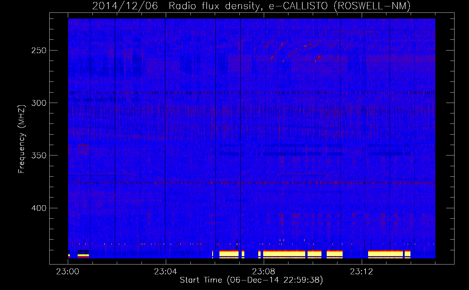Click the 23:04 time axis label

coord(166,272)
